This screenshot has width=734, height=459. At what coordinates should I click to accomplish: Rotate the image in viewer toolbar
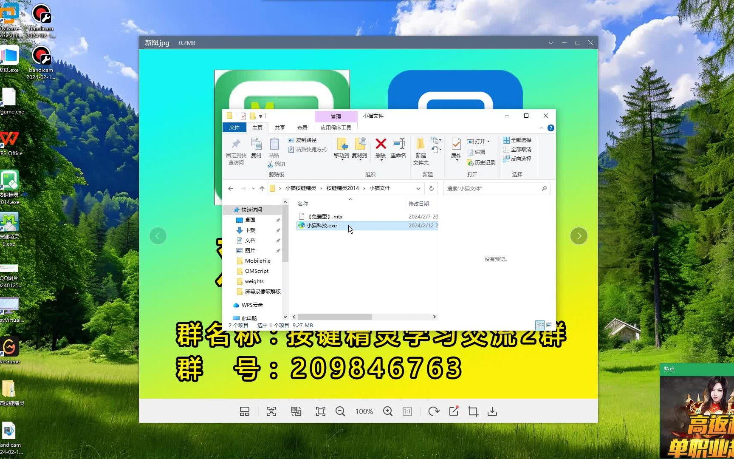pyautogui.click(x=434, y=411)
